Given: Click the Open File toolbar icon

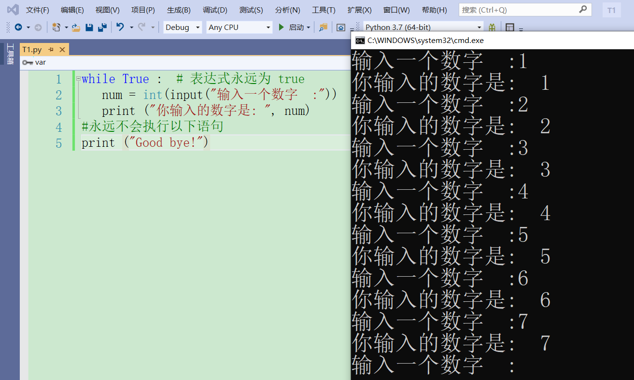Looking at the screenshot, I should coord(76,27).
